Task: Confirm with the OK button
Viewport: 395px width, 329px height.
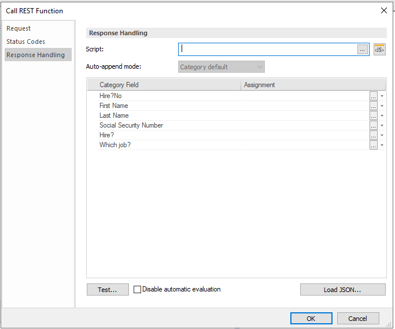Action: click(x=311, y=319)
